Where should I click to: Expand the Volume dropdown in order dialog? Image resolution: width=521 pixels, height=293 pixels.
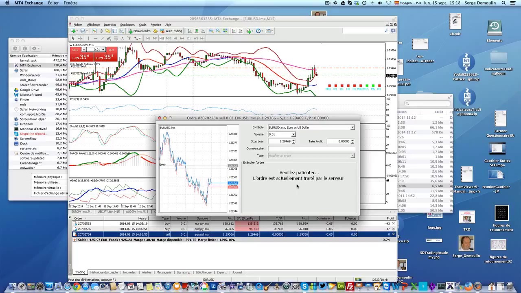[x=293, y=134]
